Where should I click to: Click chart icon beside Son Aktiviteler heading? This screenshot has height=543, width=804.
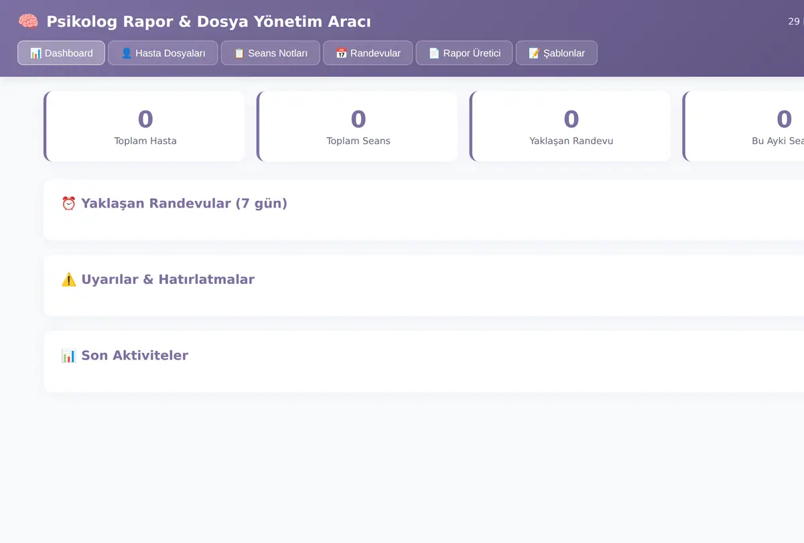point(68,356)
